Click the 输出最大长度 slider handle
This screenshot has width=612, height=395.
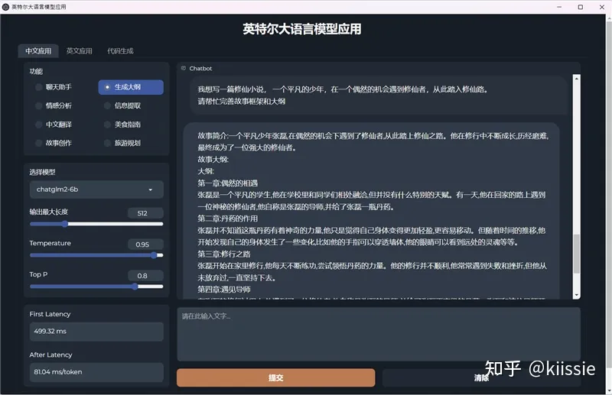tap(65, 224)
